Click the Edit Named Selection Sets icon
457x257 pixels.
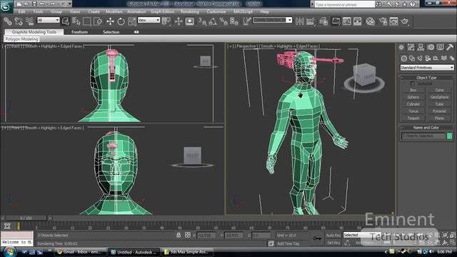[247, 21]
